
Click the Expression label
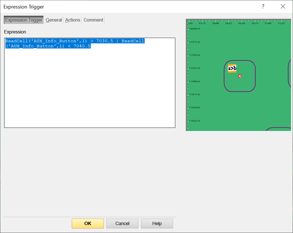15,32
